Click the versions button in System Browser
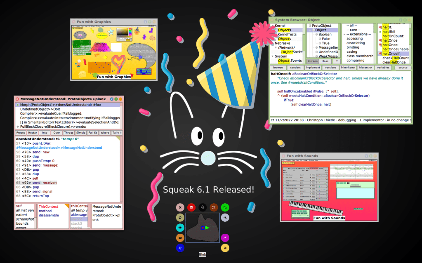This screenshot has width=422, height=263. point(330,68)
